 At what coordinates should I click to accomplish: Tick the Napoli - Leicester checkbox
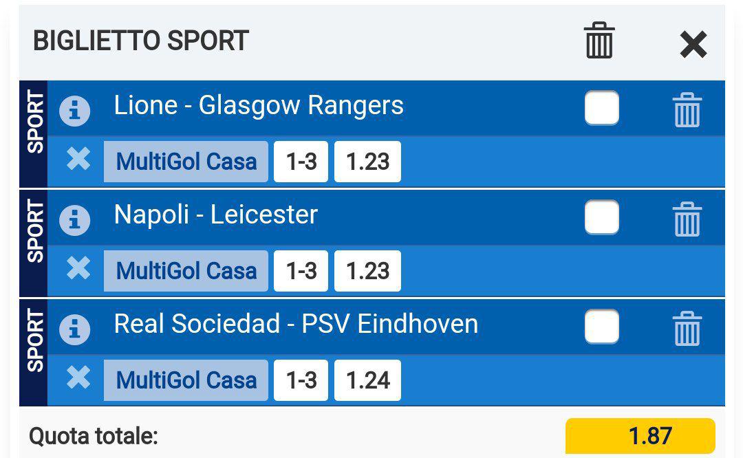pyautogui.click(x=601, y=217)
